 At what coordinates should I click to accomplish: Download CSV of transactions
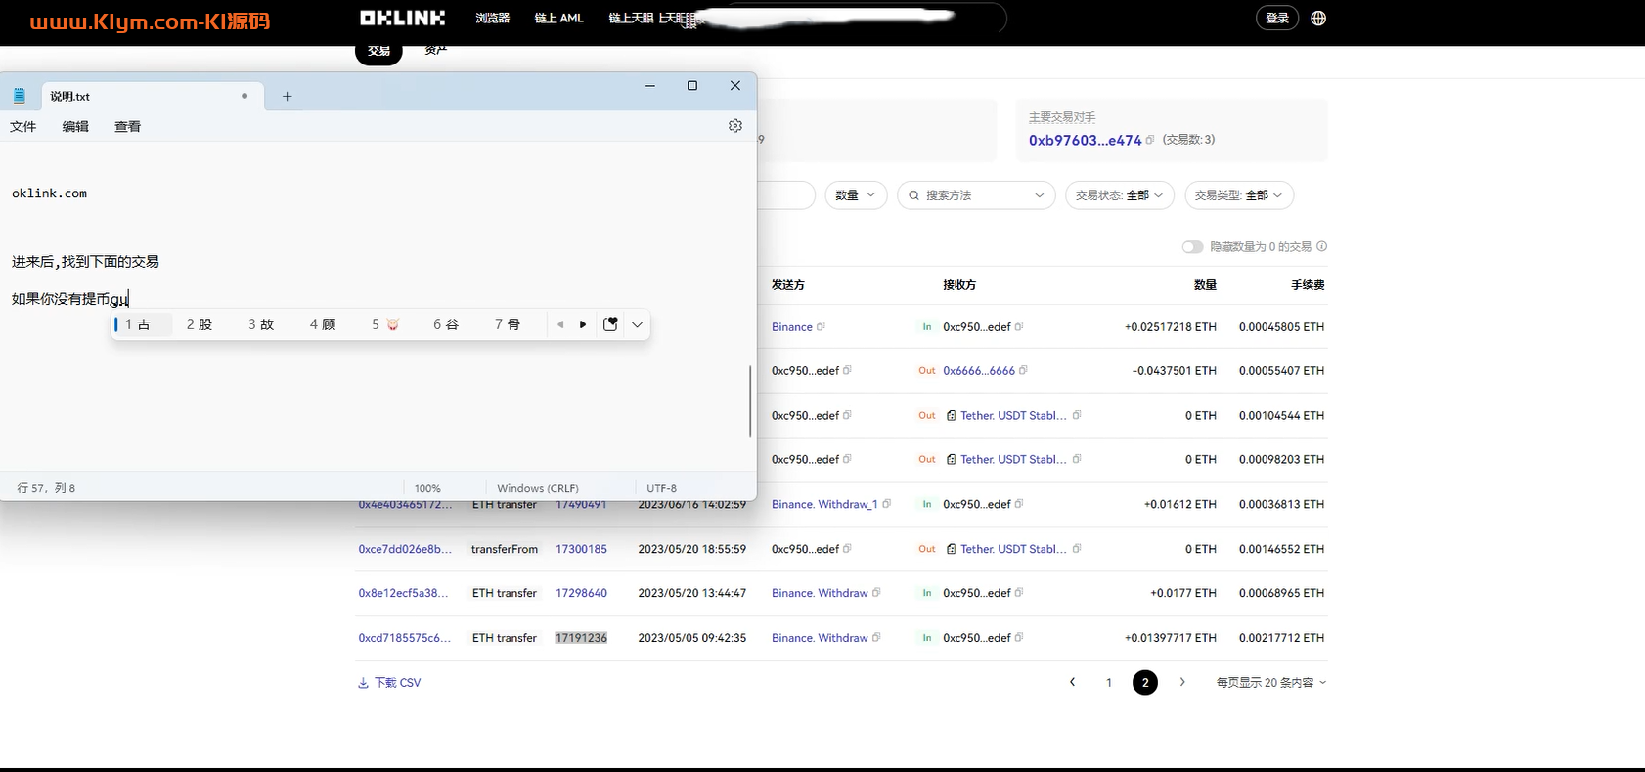(x=389, y=683)
